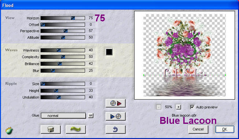Open the Glue mode box showing normal
The width and height of the screenshot is (239, 139).
[x=63, y=116]
